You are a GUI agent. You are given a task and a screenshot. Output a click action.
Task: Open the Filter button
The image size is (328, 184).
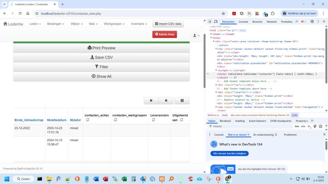(x=101, y=67)
